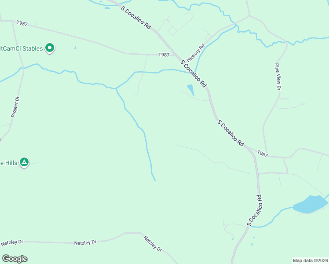The image size is (329, 264).
Task: Click the large pond near map edge
Action: click(310, 204)
